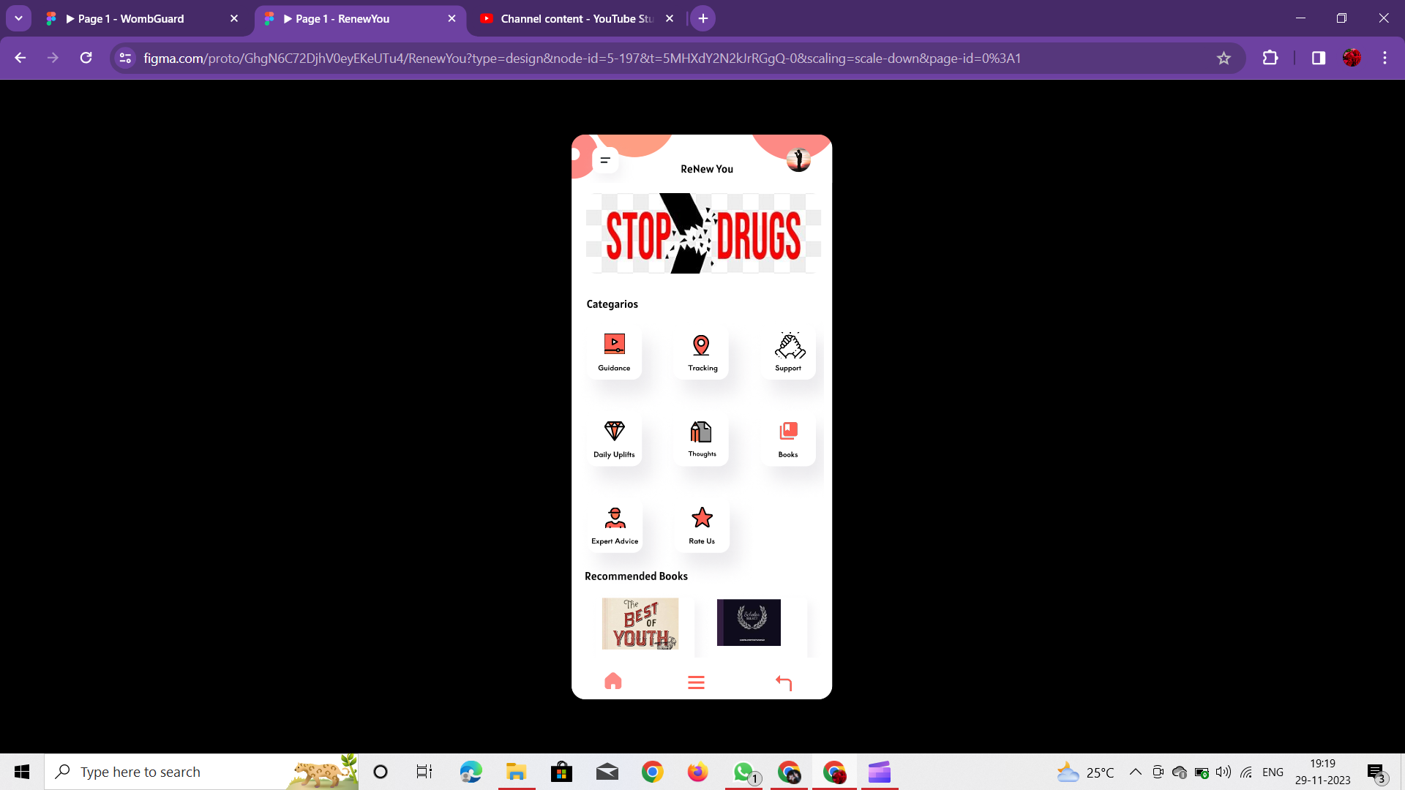The height and width of the screenshot is (790, 1405).
Task: Tap the home icon in bottom navigation
Action: click(613, 682)
